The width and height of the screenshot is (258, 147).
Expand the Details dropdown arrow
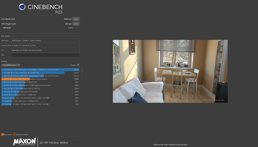pos(78,65)
